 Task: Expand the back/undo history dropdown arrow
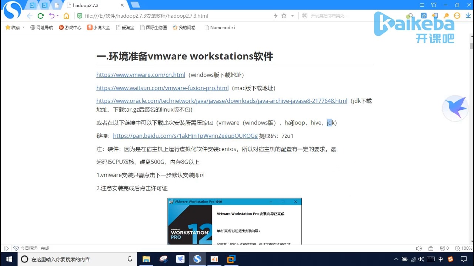[x=57, y=16]
